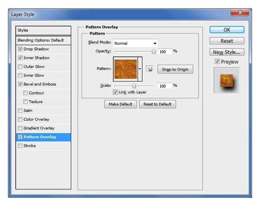Open the pattern picker arrow
Viewport: 260px width, 205px height.
point(140,69)
